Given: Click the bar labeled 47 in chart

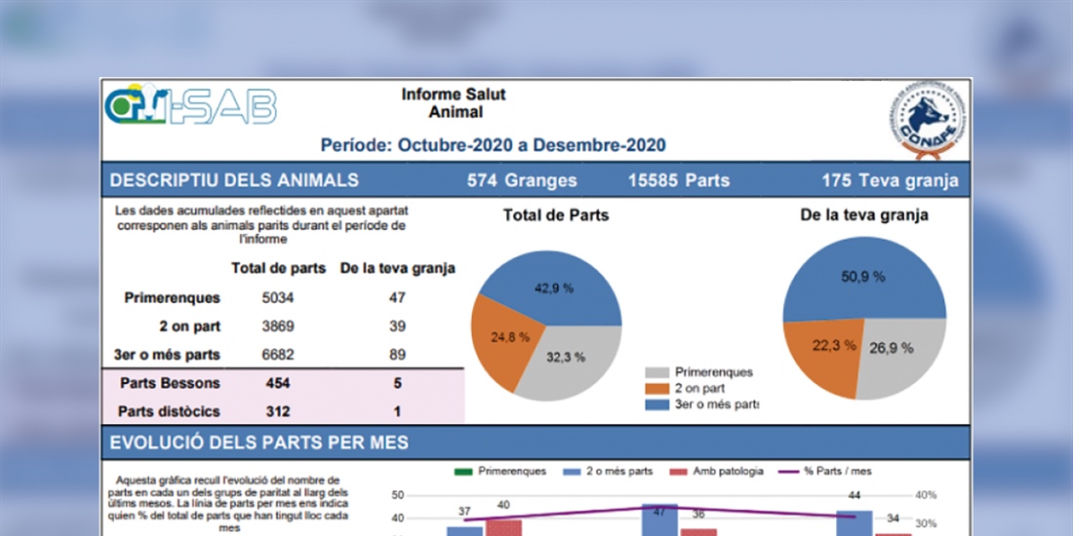Looking at the screenshot, I should pos(659,520).
